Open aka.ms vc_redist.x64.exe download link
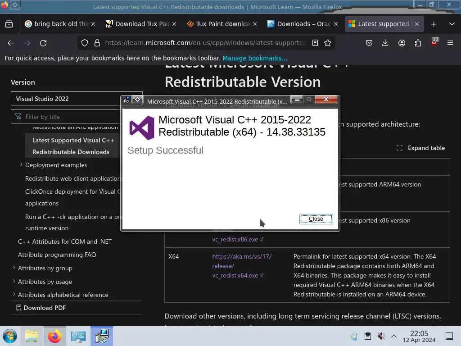Viewport: 461px width, 346px height. [242, 266]
